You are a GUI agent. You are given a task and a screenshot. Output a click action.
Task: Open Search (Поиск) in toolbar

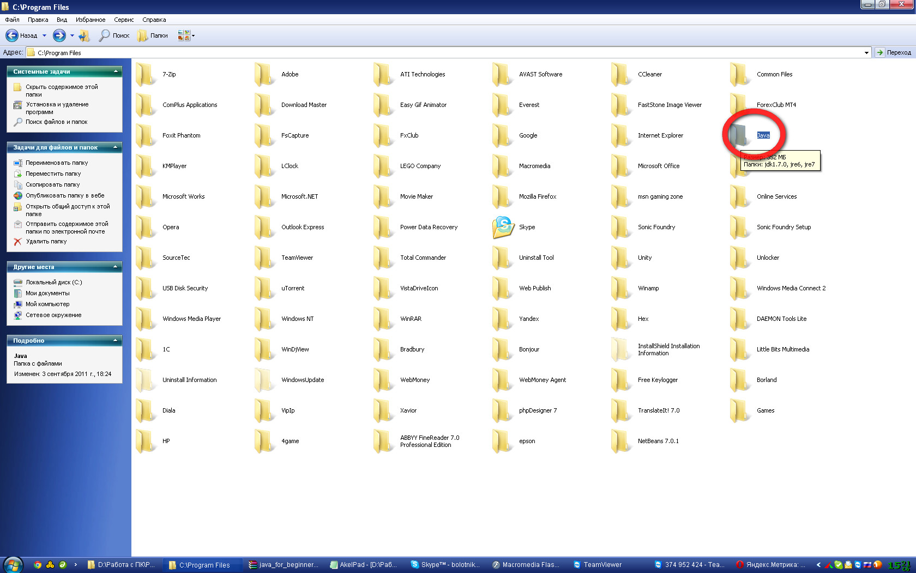point(114,35)
